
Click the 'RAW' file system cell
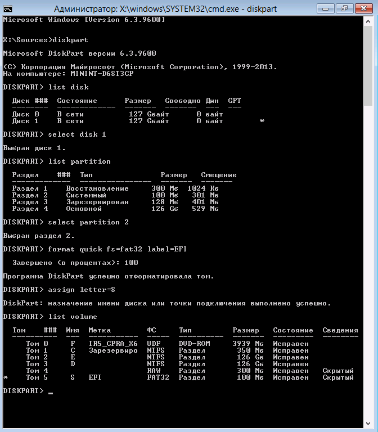154,371
